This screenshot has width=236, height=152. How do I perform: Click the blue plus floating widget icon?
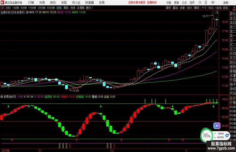point(227,135)
